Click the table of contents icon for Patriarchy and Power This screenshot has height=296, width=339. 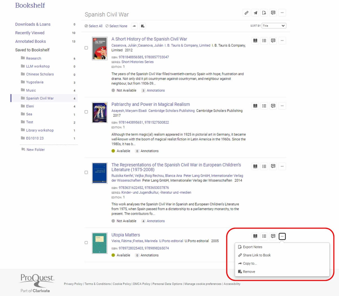(264, 106)
